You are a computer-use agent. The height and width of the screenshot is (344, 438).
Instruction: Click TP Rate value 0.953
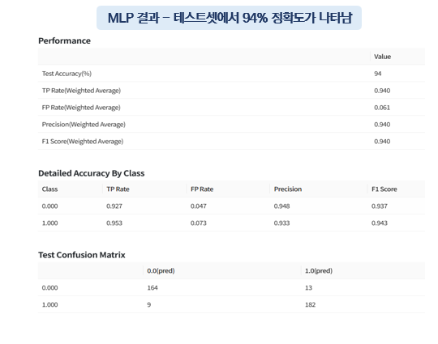114,223
